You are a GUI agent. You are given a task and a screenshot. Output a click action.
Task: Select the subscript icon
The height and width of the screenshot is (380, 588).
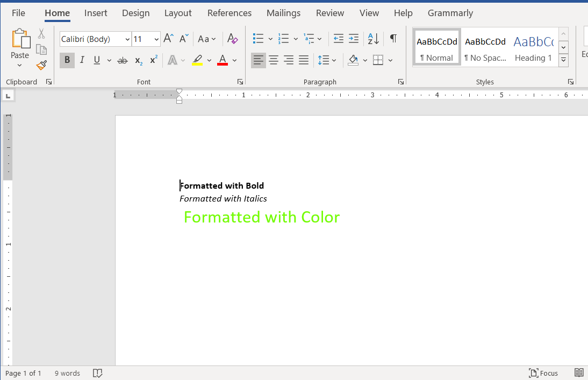tap(138, 60)
